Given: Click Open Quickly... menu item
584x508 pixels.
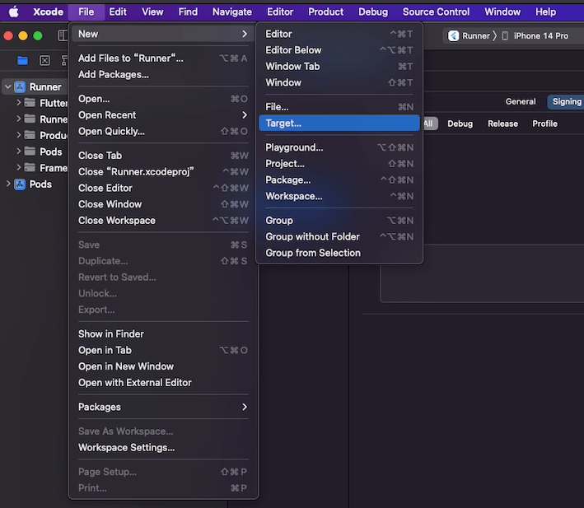Looking at the screenshot, I should (x=163, y=132).
